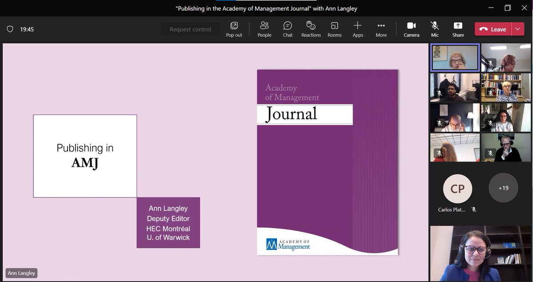Open breakout Rooms
Viewport: 533px width, 282px height.
[x=334, y=29]
